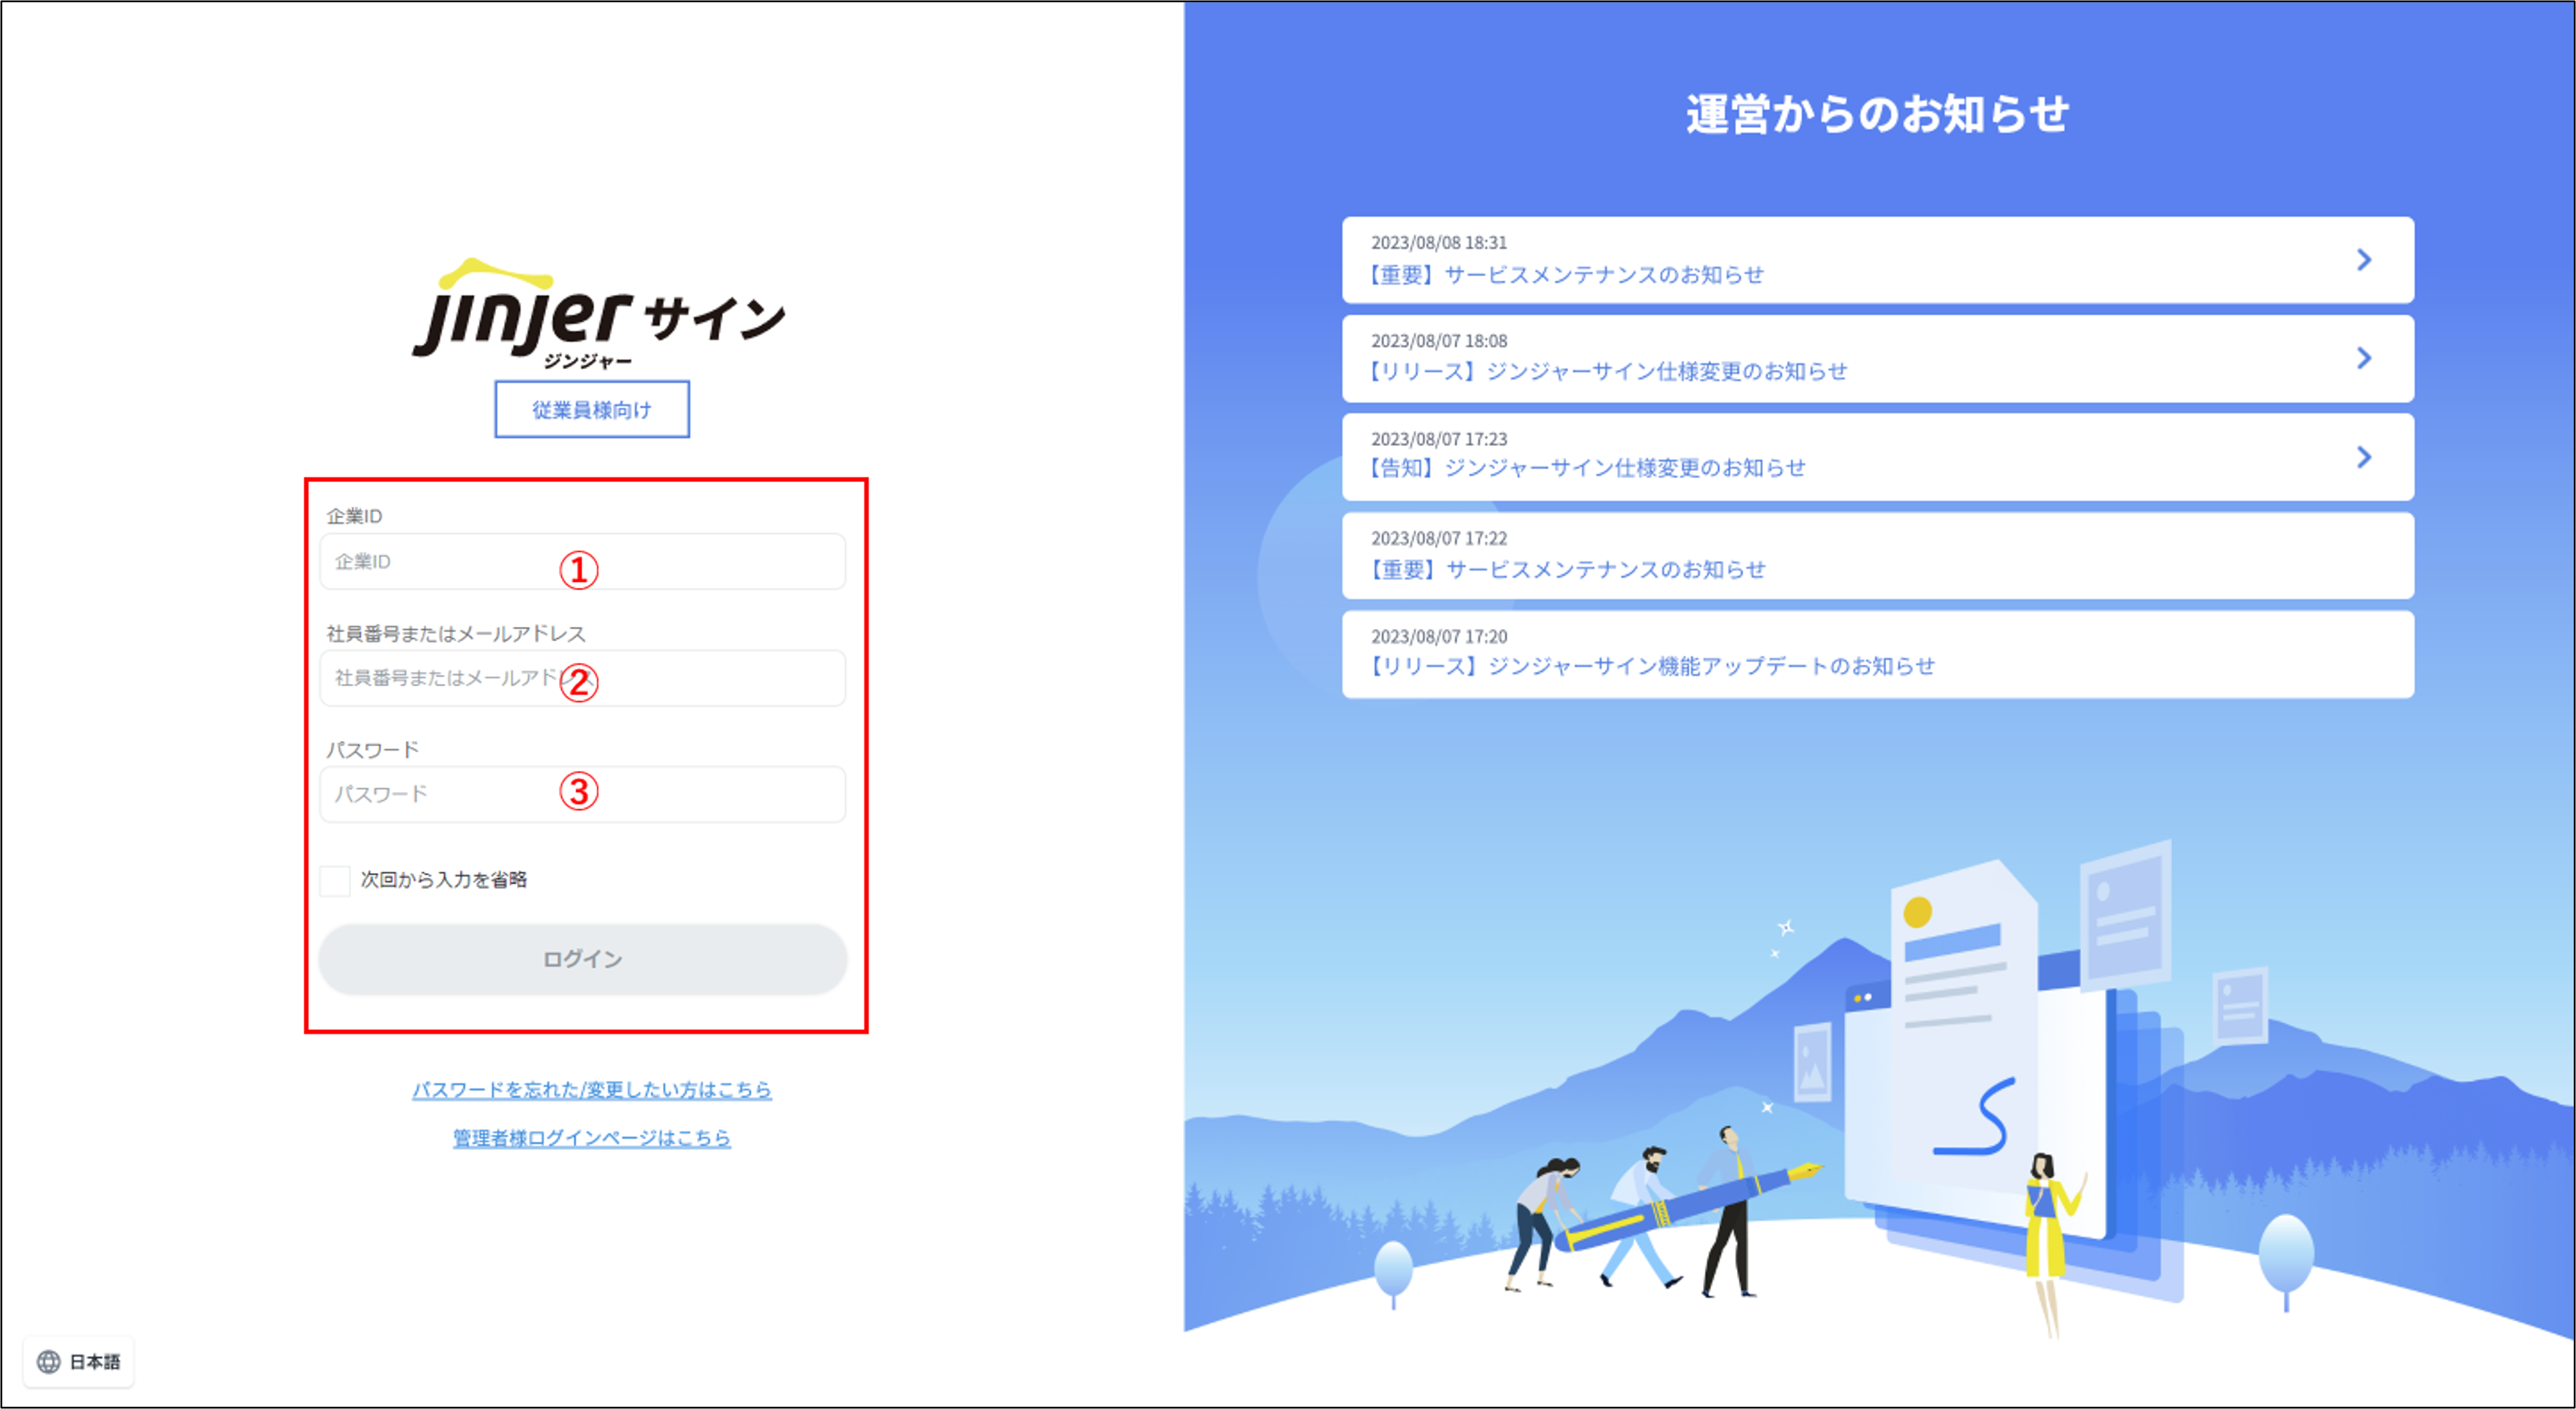
Task: Toggle 次回から入力を省略 checkbox
Action: pos(335,880)
